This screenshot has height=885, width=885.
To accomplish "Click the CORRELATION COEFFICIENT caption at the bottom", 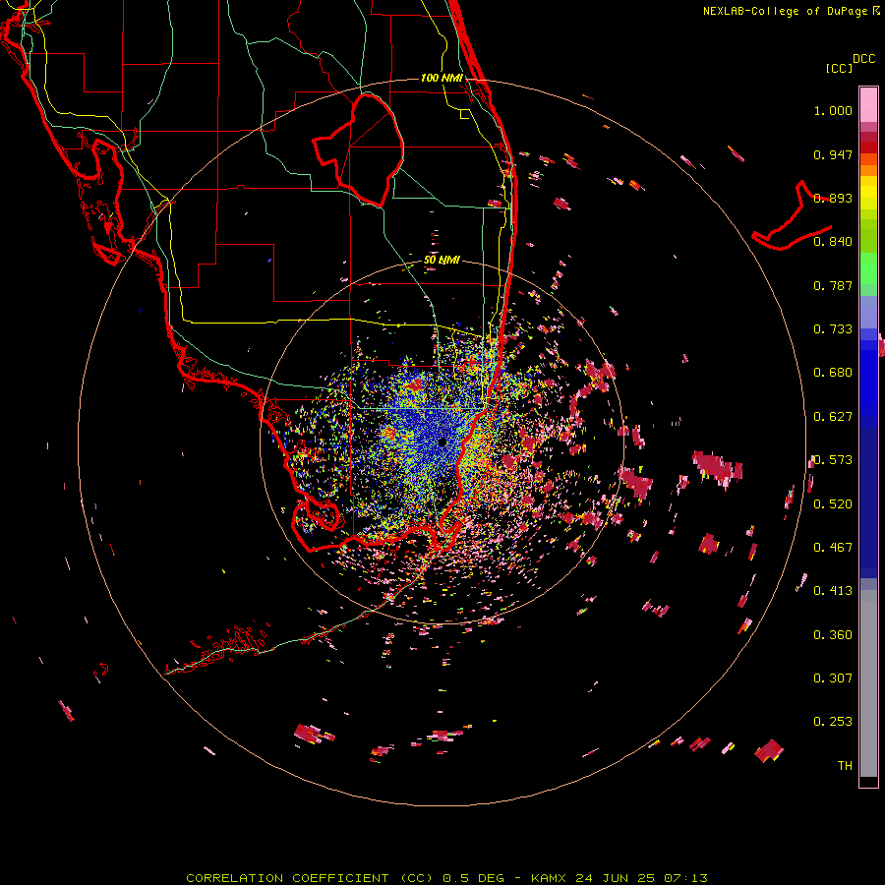I will point(446,878).
